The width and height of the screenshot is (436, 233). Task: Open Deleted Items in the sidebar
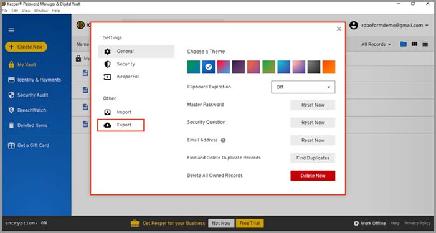click(x=32, y=125)
